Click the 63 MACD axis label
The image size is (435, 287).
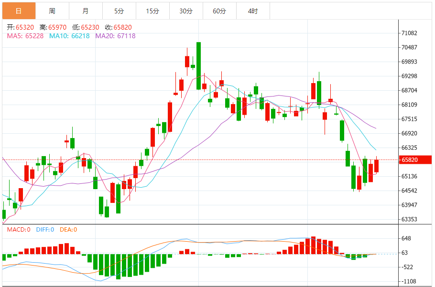click(405, 253)
